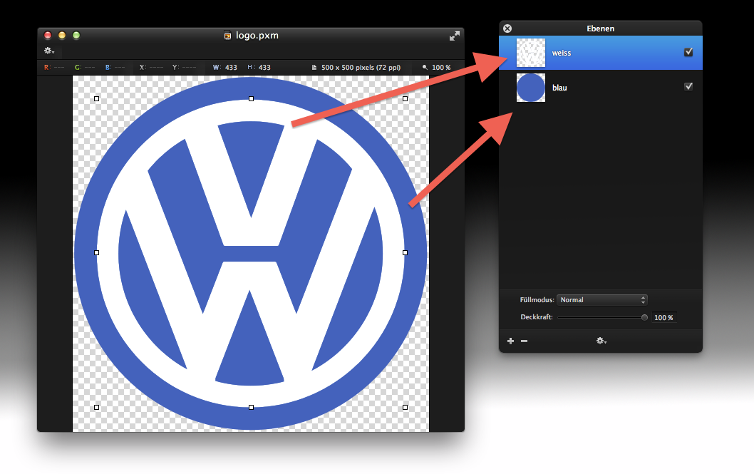Click the logo.pxm window title
The width and height of the screenshot is (754, 474).
click(x=257, y=35)
